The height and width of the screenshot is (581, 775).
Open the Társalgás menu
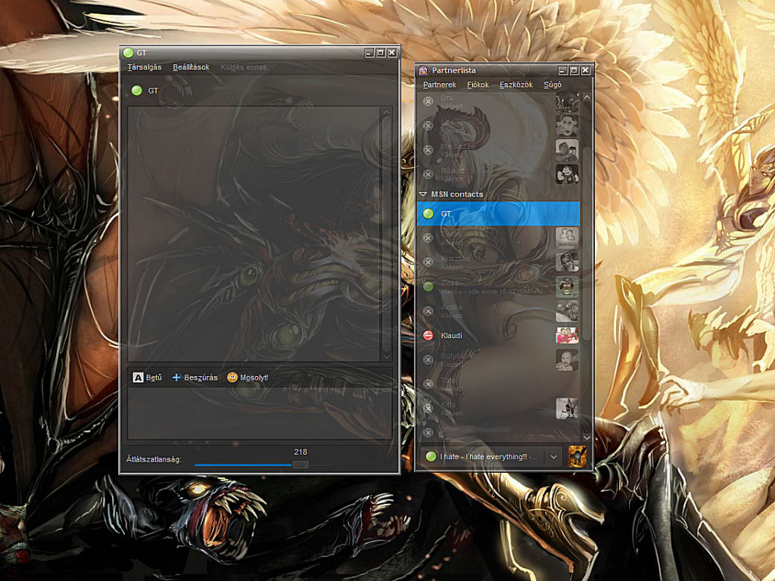click(x=144, y=67)
